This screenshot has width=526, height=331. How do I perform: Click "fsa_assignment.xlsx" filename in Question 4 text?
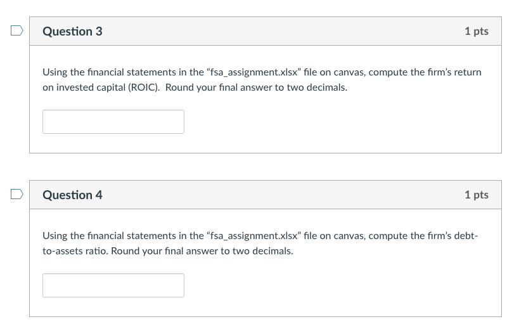tap(257, 236)
